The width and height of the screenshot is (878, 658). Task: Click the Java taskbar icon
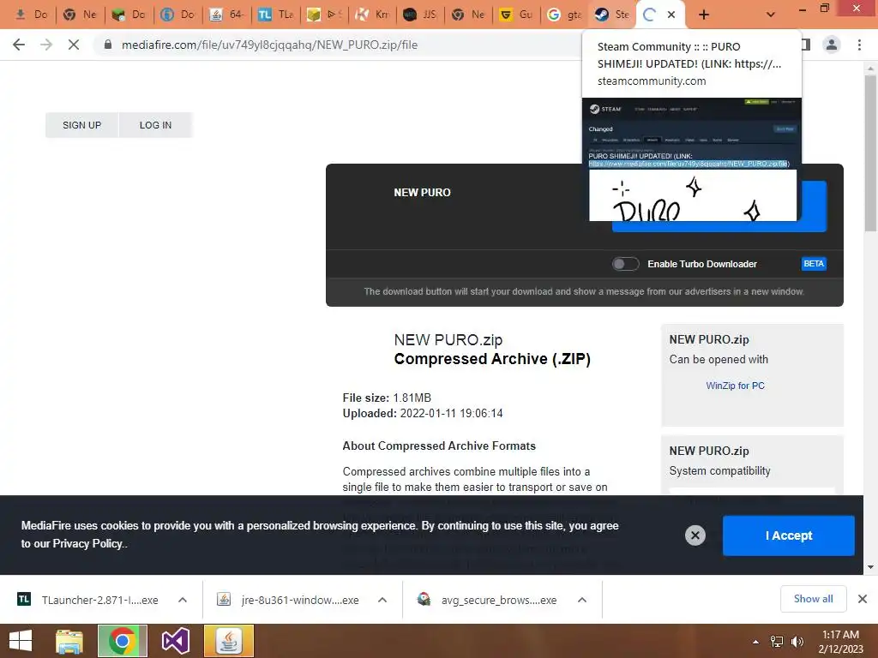(228, 641)
